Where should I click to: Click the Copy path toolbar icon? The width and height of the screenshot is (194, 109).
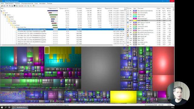tap(10, 6)
